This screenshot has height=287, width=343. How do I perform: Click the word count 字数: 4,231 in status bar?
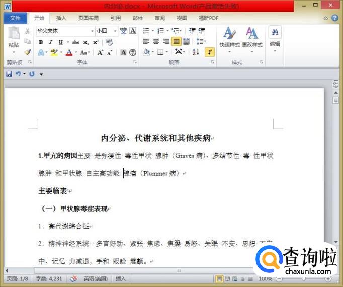(48, 278)
